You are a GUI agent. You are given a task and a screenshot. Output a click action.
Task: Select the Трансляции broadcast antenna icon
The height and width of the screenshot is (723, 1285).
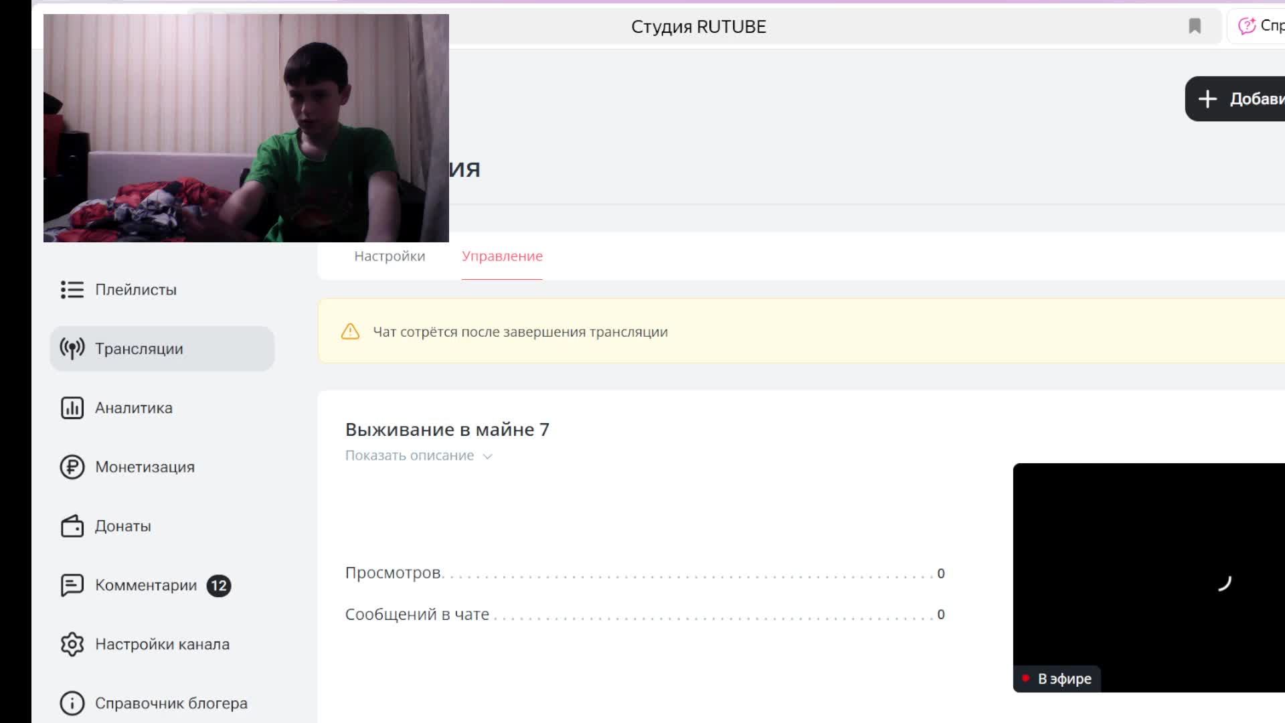72,349
